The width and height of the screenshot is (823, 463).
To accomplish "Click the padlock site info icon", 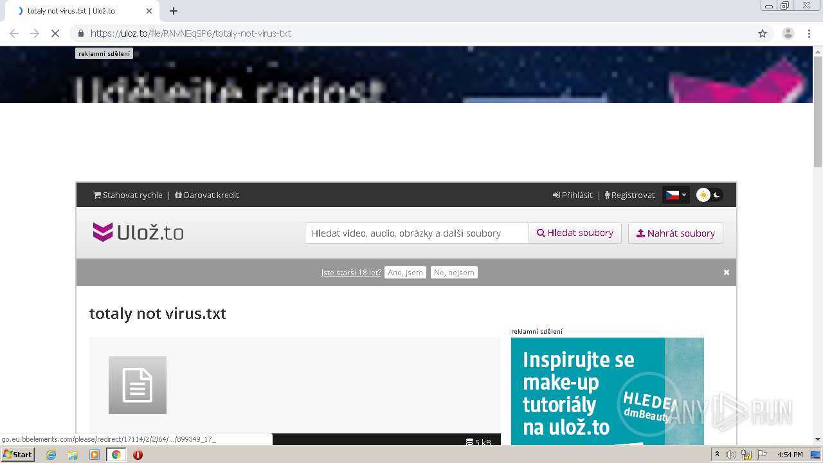I will tap(81, 33).
